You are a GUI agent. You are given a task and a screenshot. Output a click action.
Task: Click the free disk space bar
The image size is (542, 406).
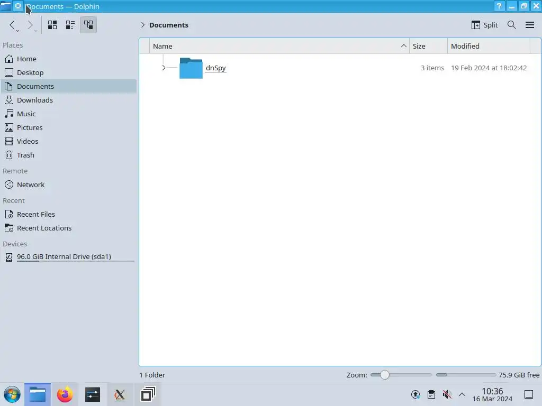click(466, 375)
